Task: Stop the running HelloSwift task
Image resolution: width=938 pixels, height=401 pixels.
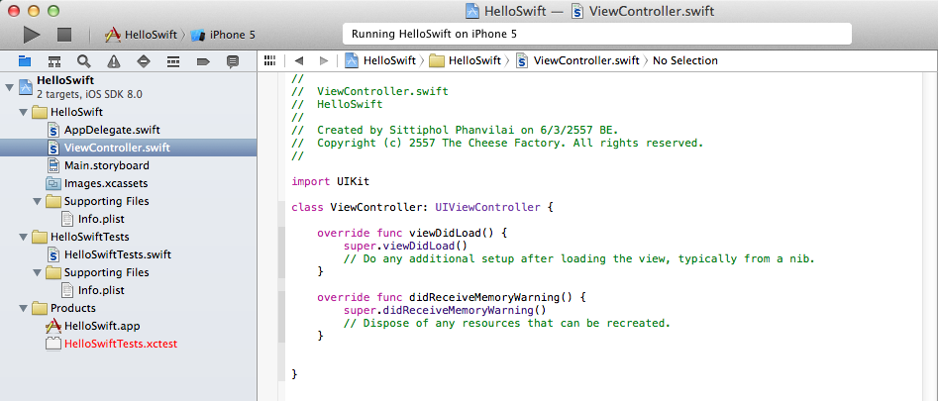Action: click(64, 35)
